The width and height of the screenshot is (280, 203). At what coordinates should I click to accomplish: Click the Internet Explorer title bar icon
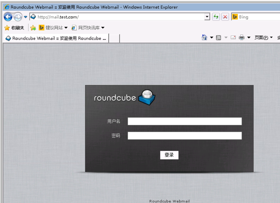7,7
